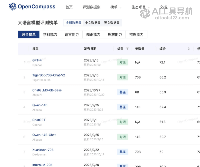Screen dimensions: 200x167
Task: Click 70B parameter value in TigerBot row
Action: (138, 77)
